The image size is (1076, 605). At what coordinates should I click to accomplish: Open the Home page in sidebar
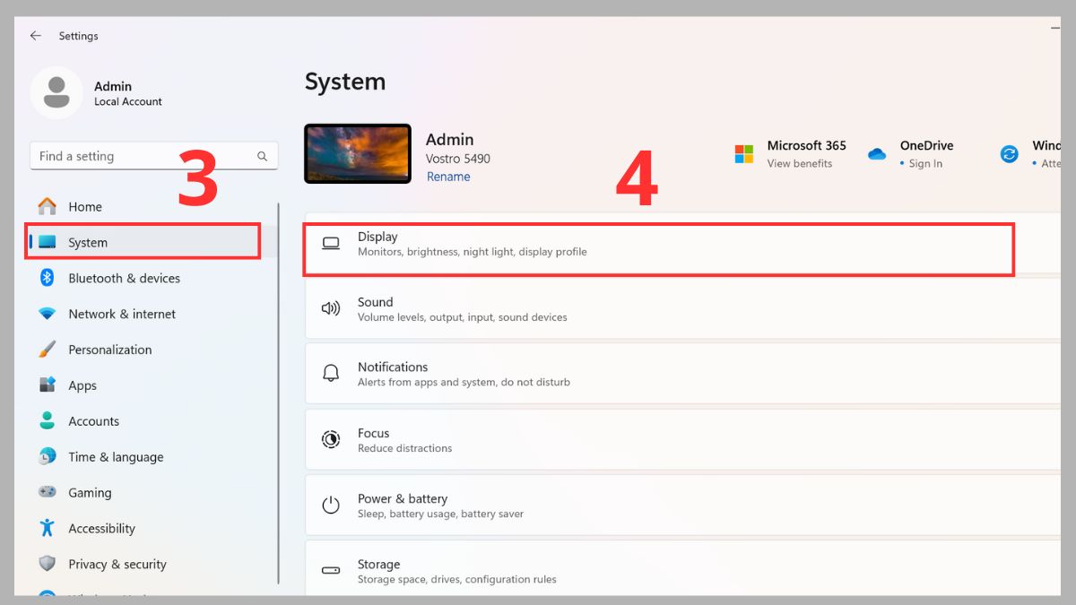point(85,207)
